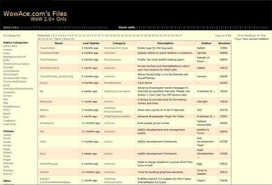The height and width of the screenshot is (185, 272).
Task: Open the !SurfaceControl addon
Action: click(x=49, y=68)
